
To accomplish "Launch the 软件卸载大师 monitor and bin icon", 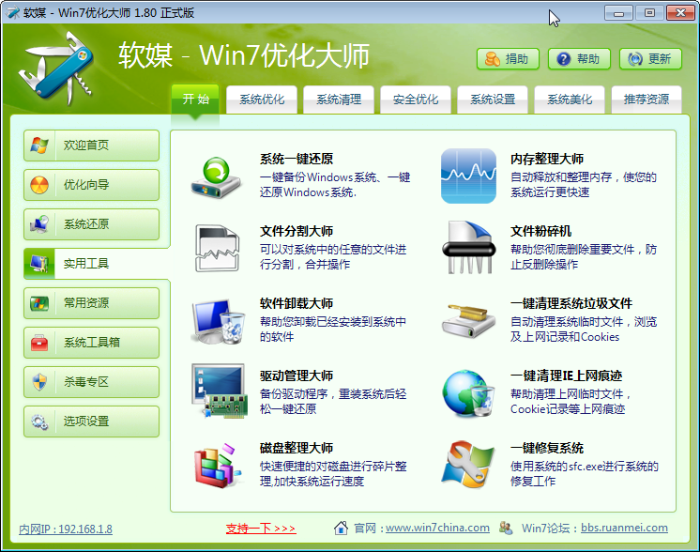I will point(219,322).
